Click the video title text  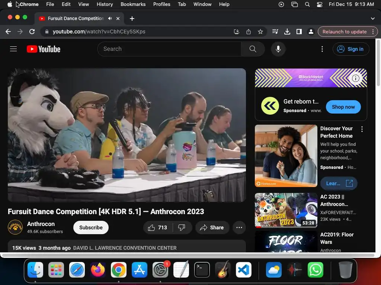tap(106, 212)
